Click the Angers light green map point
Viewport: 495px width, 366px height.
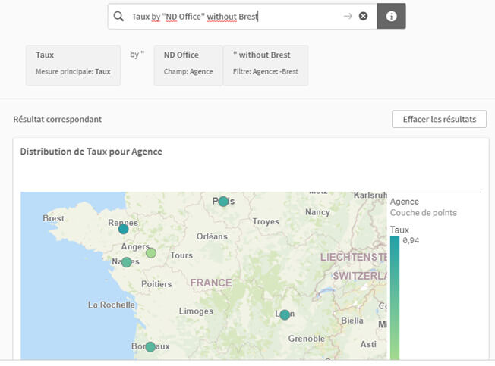click(151, 252)
